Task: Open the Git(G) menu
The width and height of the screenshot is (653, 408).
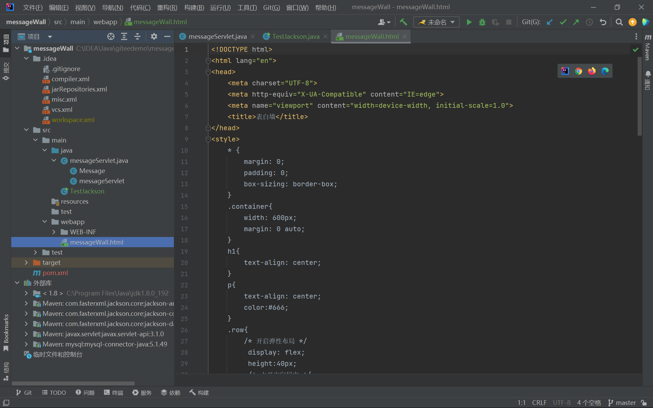Action: point(271,7)
